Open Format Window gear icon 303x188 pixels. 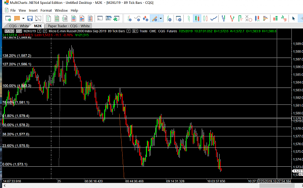tap(179, 18)
